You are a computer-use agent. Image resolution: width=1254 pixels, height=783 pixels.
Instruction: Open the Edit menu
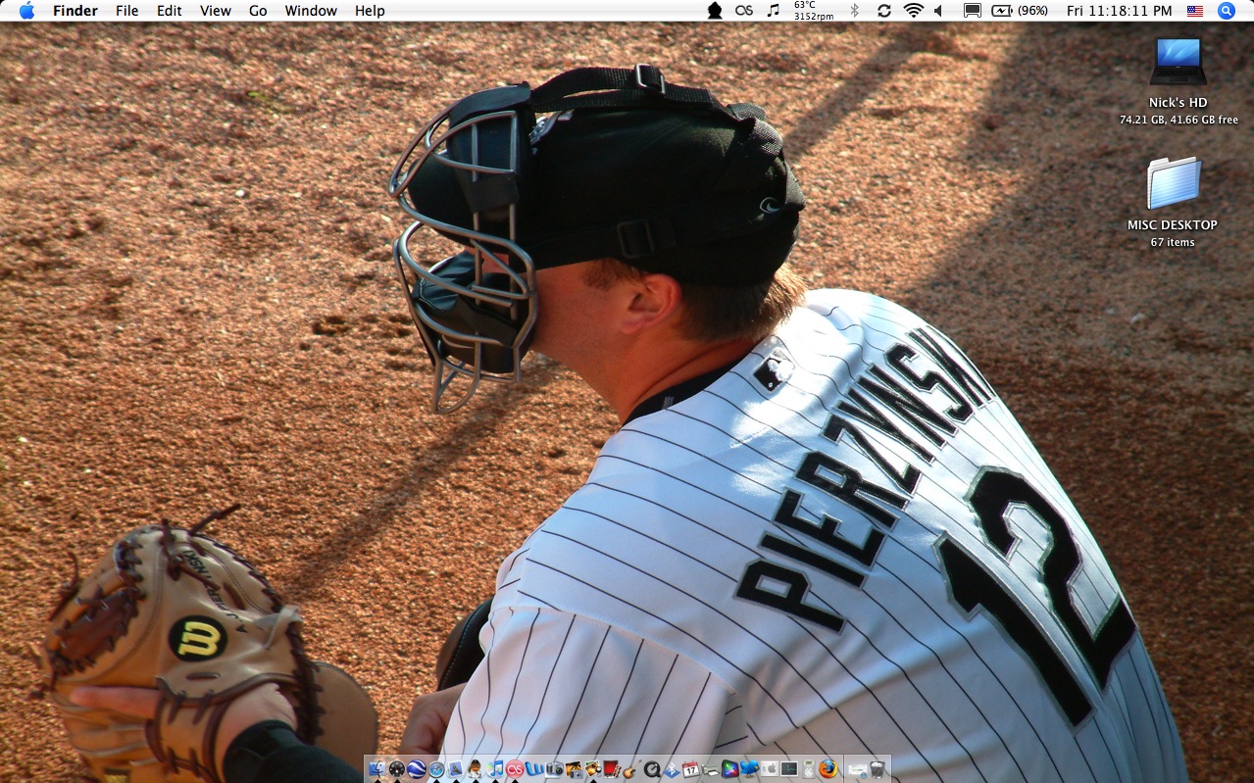pos(170,11)
